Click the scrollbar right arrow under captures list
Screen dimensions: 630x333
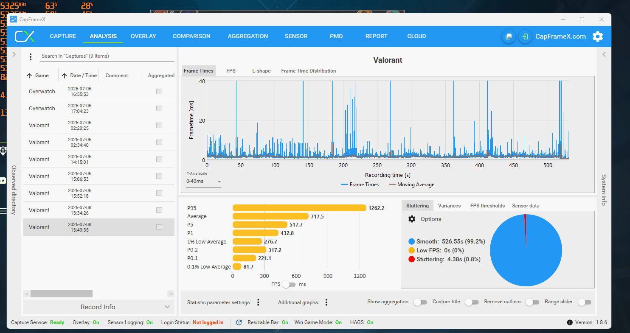tap(171, 294)
